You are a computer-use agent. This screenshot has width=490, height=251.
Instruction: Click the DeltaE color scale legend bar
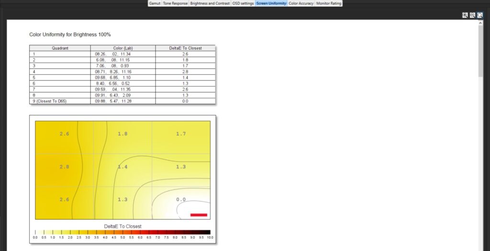tap(122, 232)
